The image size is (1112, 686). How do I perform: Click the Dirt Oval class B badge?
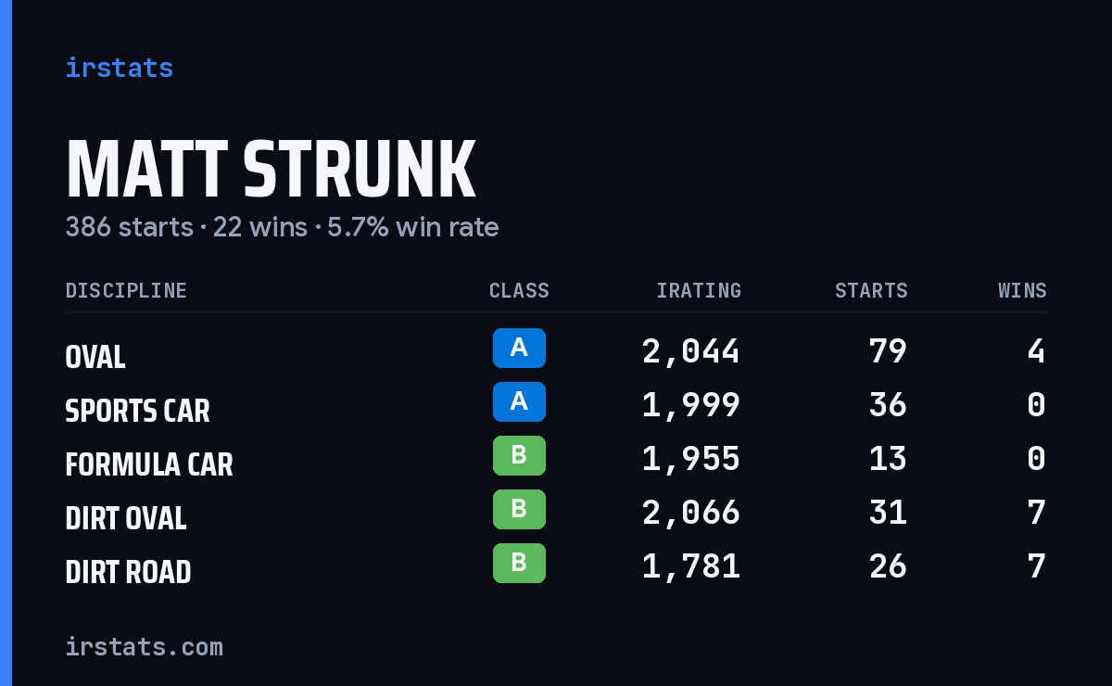pos(519,509)
